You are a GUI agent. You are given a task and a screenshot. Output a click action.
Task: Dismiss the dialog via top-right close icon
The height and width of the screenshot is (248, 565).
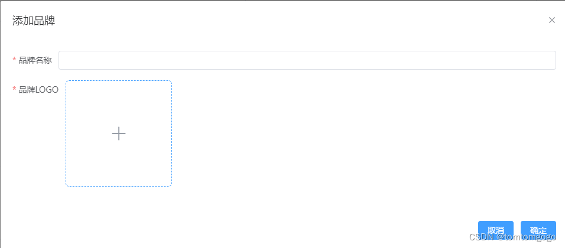coord(551,20)
